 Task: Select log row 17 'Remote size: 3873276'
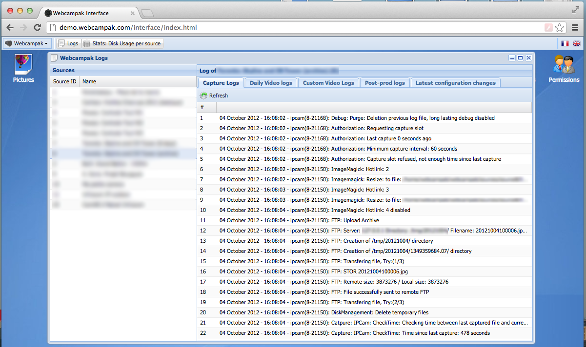364,282
